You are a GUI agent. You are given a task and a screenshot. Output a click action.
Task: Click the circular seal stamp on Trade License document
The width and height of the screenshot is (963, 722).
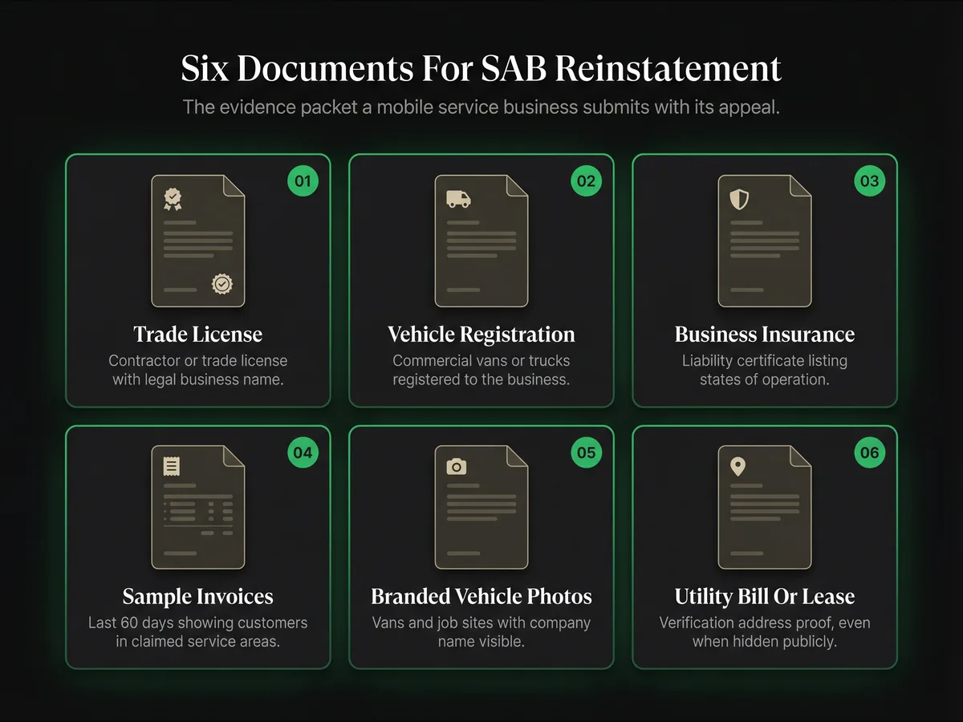[222, 284]
